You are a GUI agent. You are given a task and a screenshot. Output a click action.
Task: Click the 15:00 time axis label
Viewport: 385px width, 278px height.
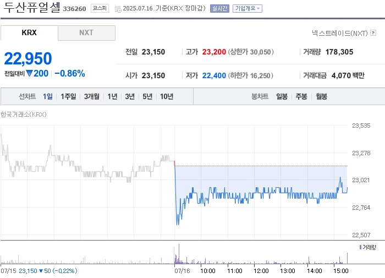pyautogui.click(x=341, y=271)
